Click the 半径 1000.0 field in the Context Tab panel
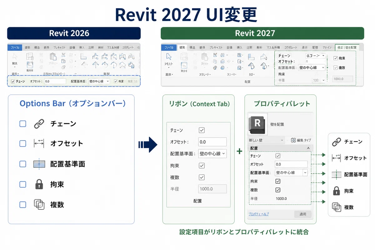This screenshot has width=375, height=250. [x=212, y=189]
